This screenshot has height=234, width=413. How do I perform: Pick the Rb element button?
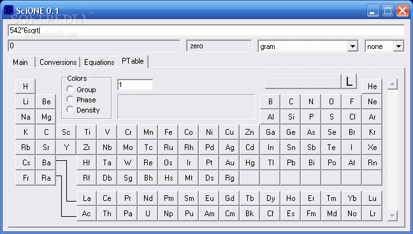coord(25,148)
